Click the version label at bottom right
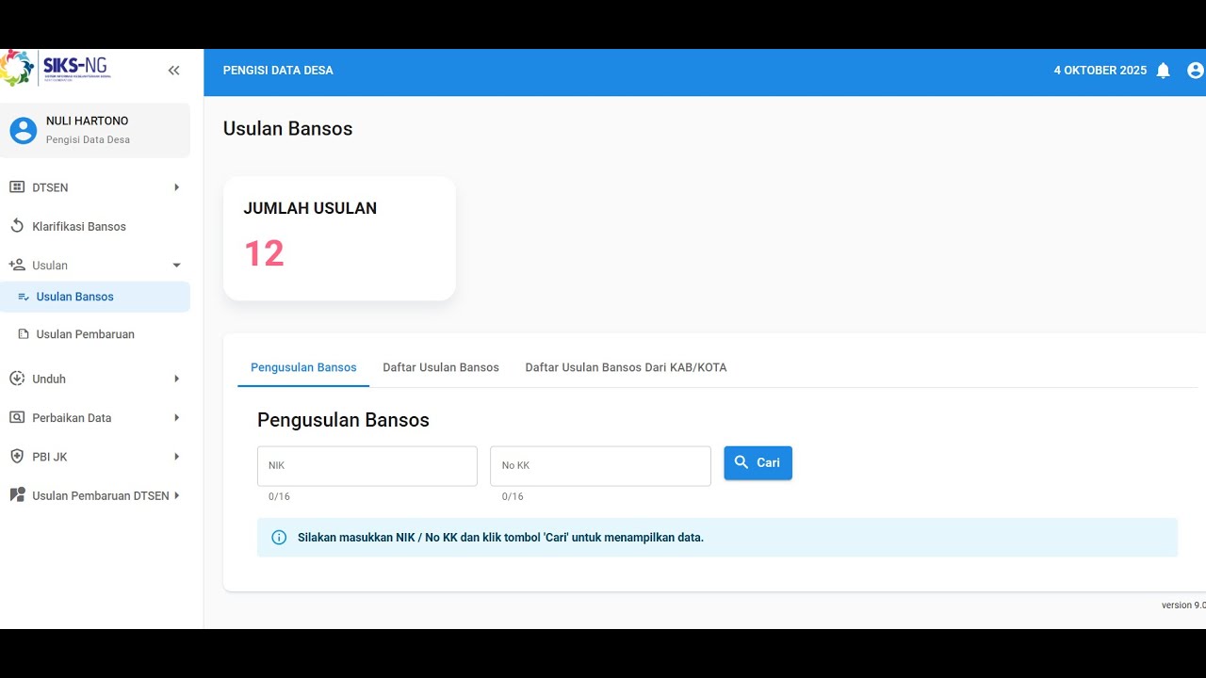1206x678 pixels. point(1183,605)
